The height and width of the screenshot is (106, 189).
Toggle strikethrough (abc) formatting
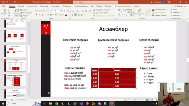(x=48, y=15)
